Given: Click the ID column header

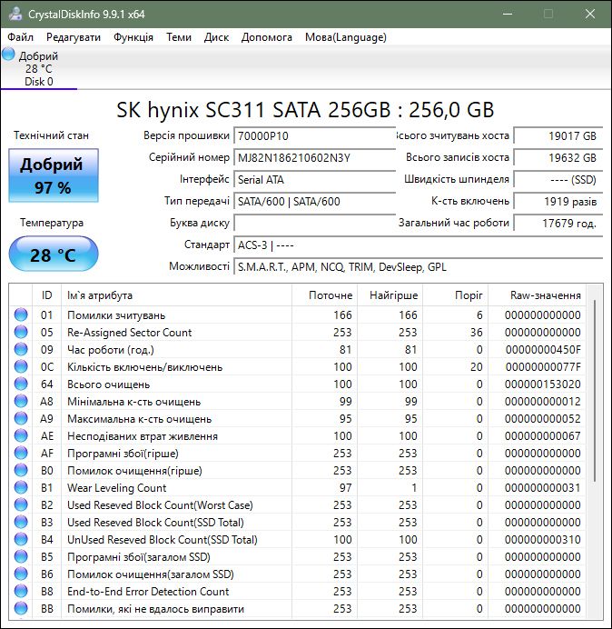Looking at the screenshot, I should 46,295.
